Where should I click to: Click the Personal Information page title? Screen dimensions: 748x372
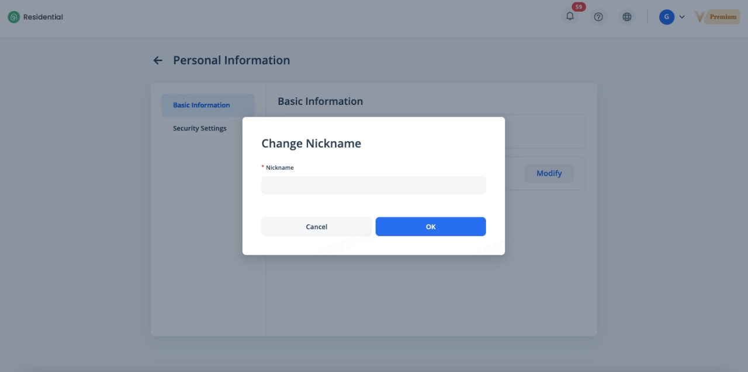pos(231,60)
